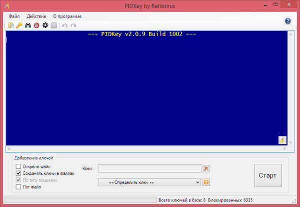
Task: Click the red stop toolbar icon
Action: pos(36,25)
